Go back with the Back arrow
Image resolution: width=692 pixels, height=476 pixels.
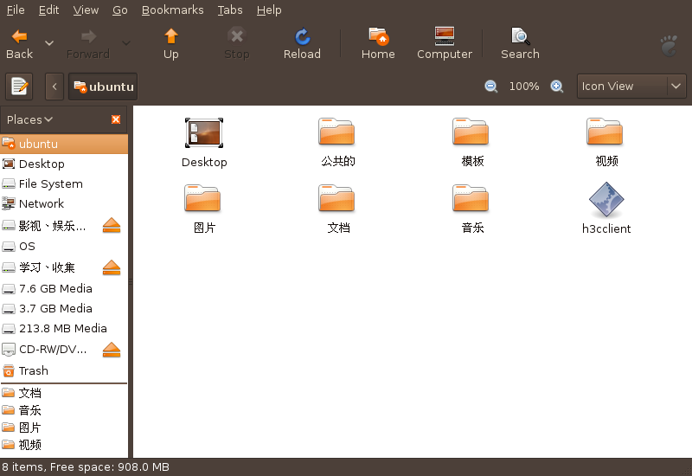pos(19,44)
